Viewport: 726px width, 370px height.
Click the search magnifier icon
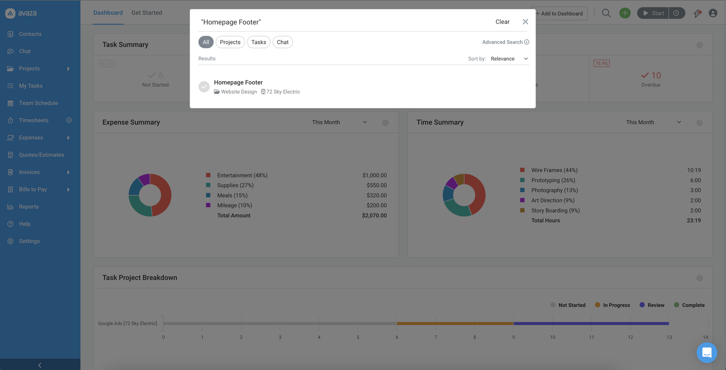tap(606, 13)
